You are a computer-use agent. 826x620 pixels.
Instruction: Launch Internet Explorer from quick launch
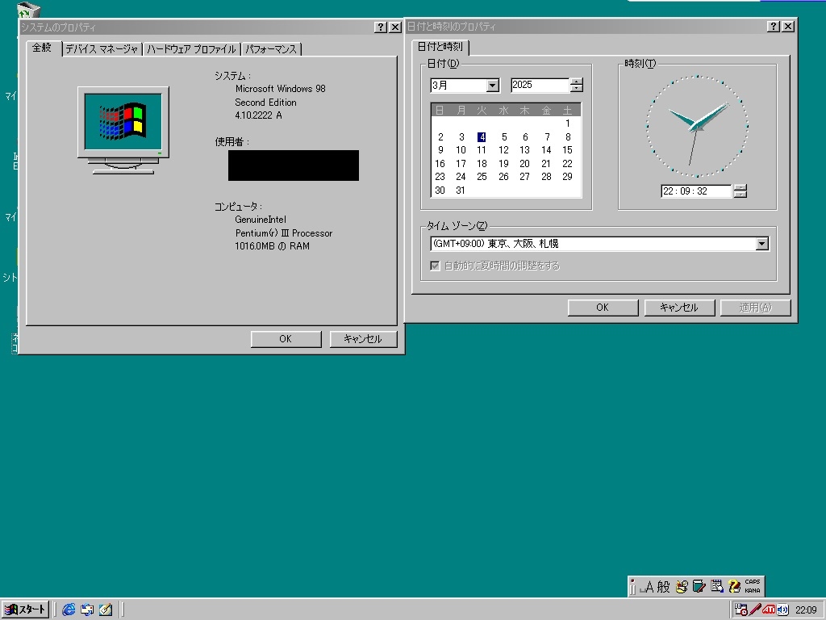pyautogui.click(x=69, y=610)
